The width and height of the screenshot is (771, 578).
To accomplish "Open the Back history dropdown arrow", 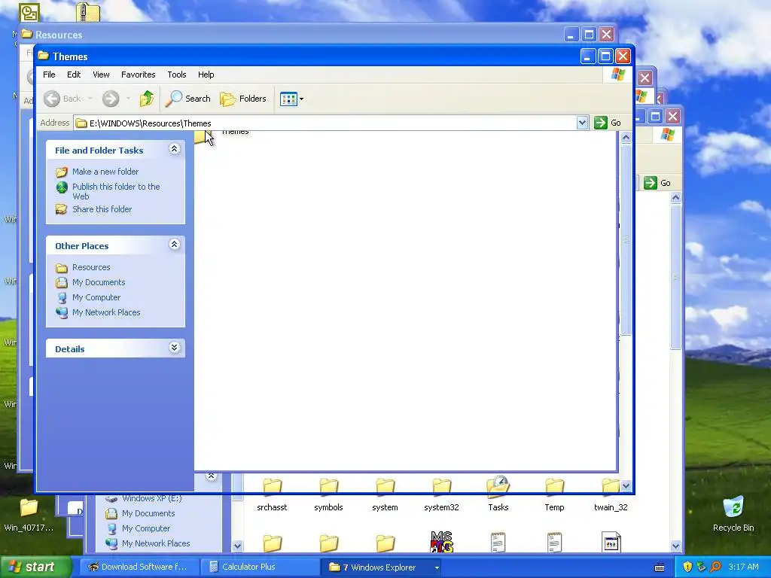I will click(x=90, y=99).
